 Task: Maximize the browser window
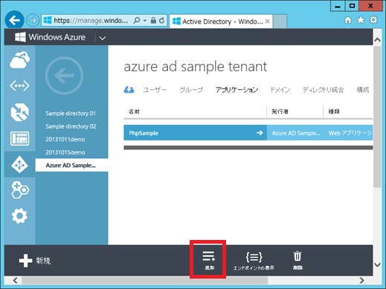tap(352, 6)
